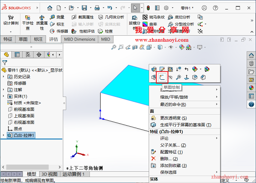Viewport: 256px width, 183px height.
Task: Click Zoom to Fit in view toolbar
Action: [114, 47]
